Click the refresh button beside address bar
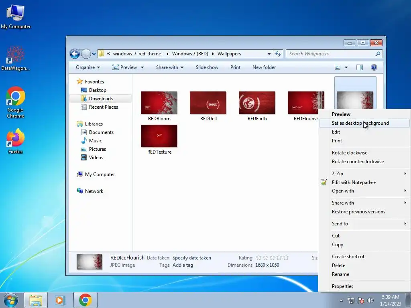The height and width of the screenshot is (308, 411). (278, 54)
